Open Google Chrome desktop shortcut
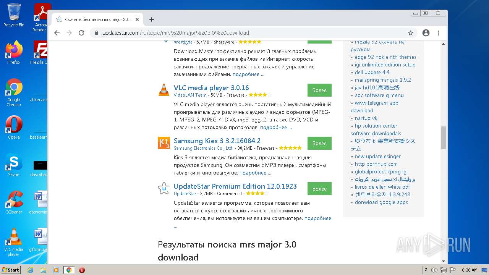This screenshot has height=275, width=489. [14, 92]
